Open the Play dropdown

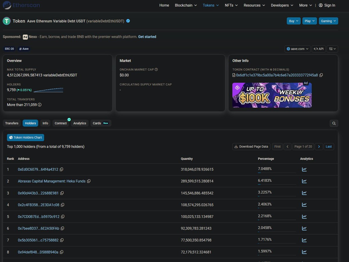click(x=309, y=21)
